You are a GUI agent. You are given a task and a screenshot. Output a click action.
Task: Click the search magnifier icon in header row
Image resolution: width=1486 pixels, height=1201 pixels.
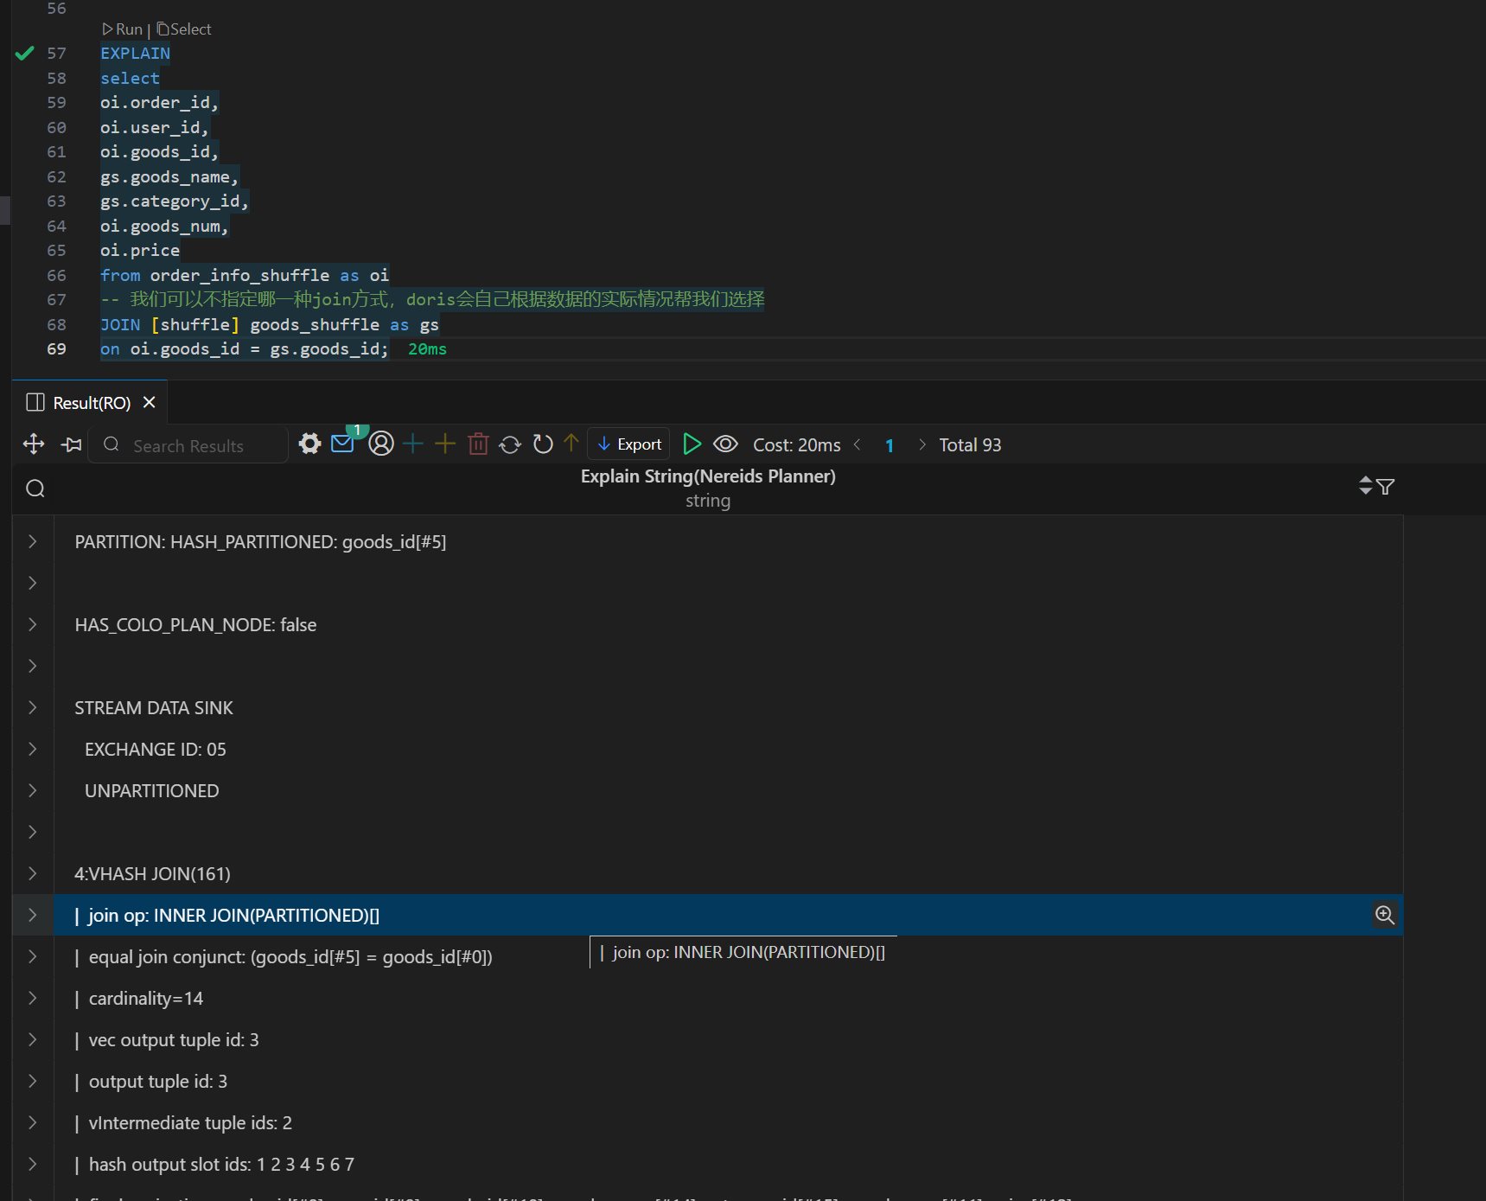click(x=35, y=489)
